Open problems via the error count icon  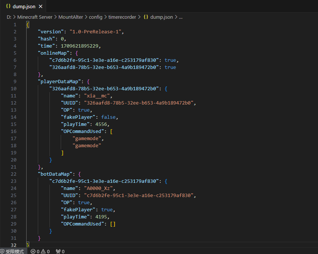click(33, 251)
